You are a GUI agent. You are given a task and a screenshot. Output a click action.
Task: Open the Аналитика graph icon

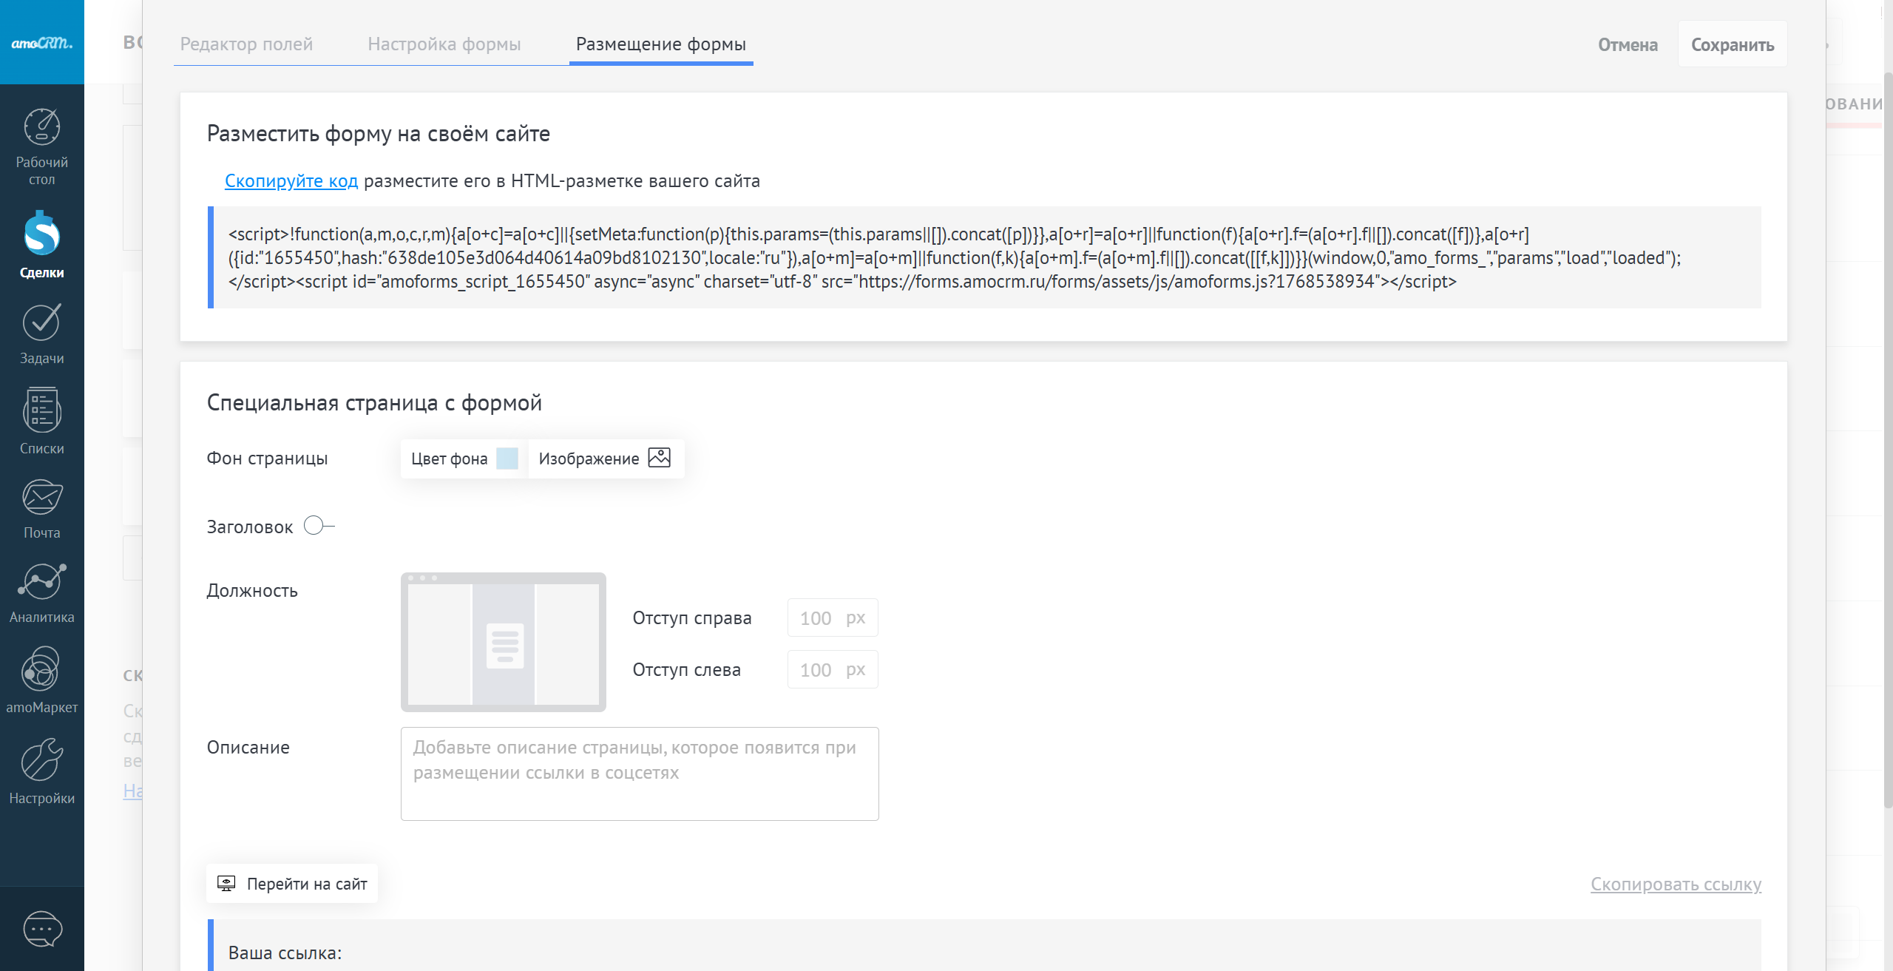click(41, 583)
